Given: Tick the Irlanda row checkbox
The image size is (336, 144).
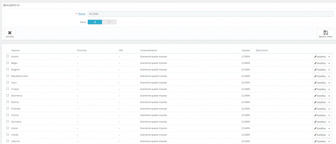Looking at the screenshot, I should pyautogui.click(x=8, y=135).
